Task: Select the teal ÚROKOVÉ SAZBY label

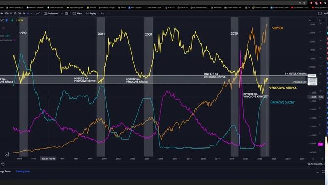Action: (282, 102)
